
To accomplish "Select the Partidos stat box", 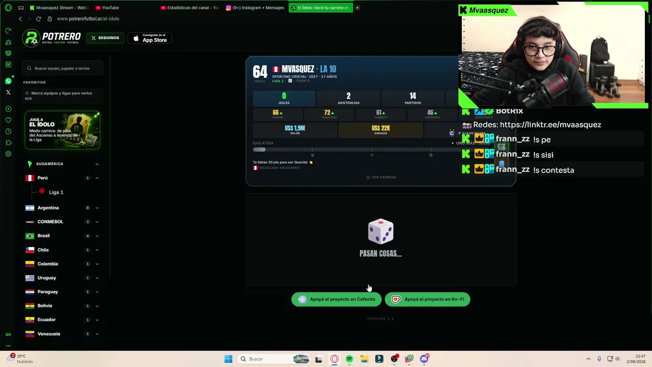I will (413, 98).
